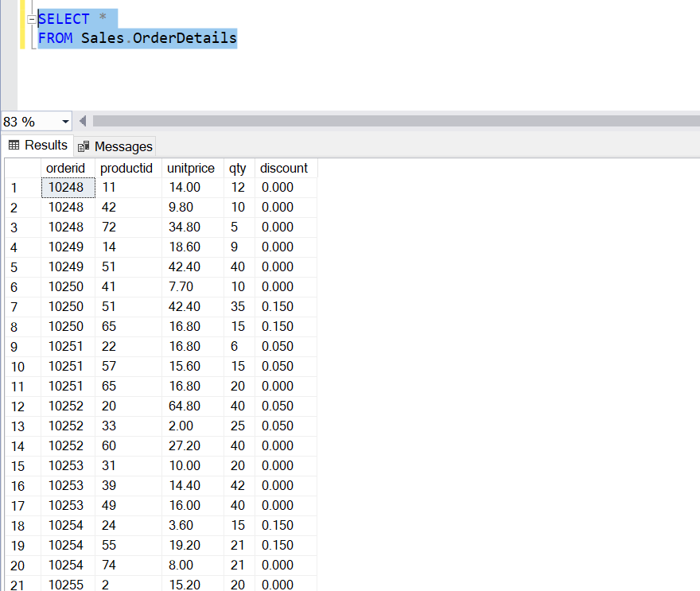Click the grid icon on the Results tab
This screenshot has height=591, width=700.
click(15, 146)
